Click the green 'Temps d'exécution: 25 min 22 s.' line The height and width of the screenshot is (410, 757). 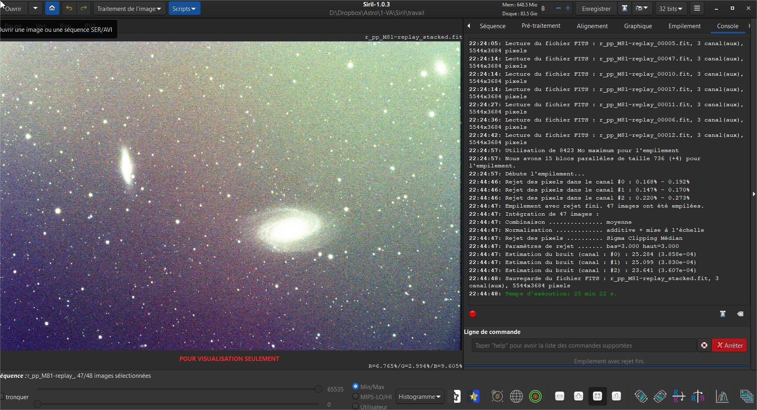(x=561, y=294)
